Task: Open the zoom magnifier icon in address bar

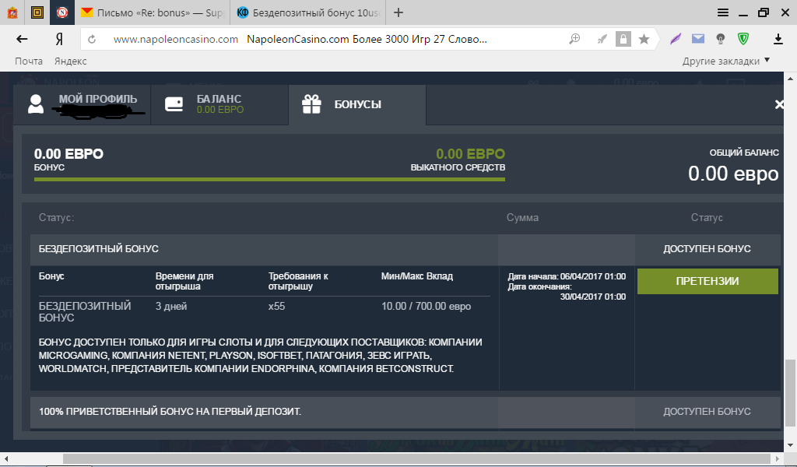Action: tap(575, 39)
